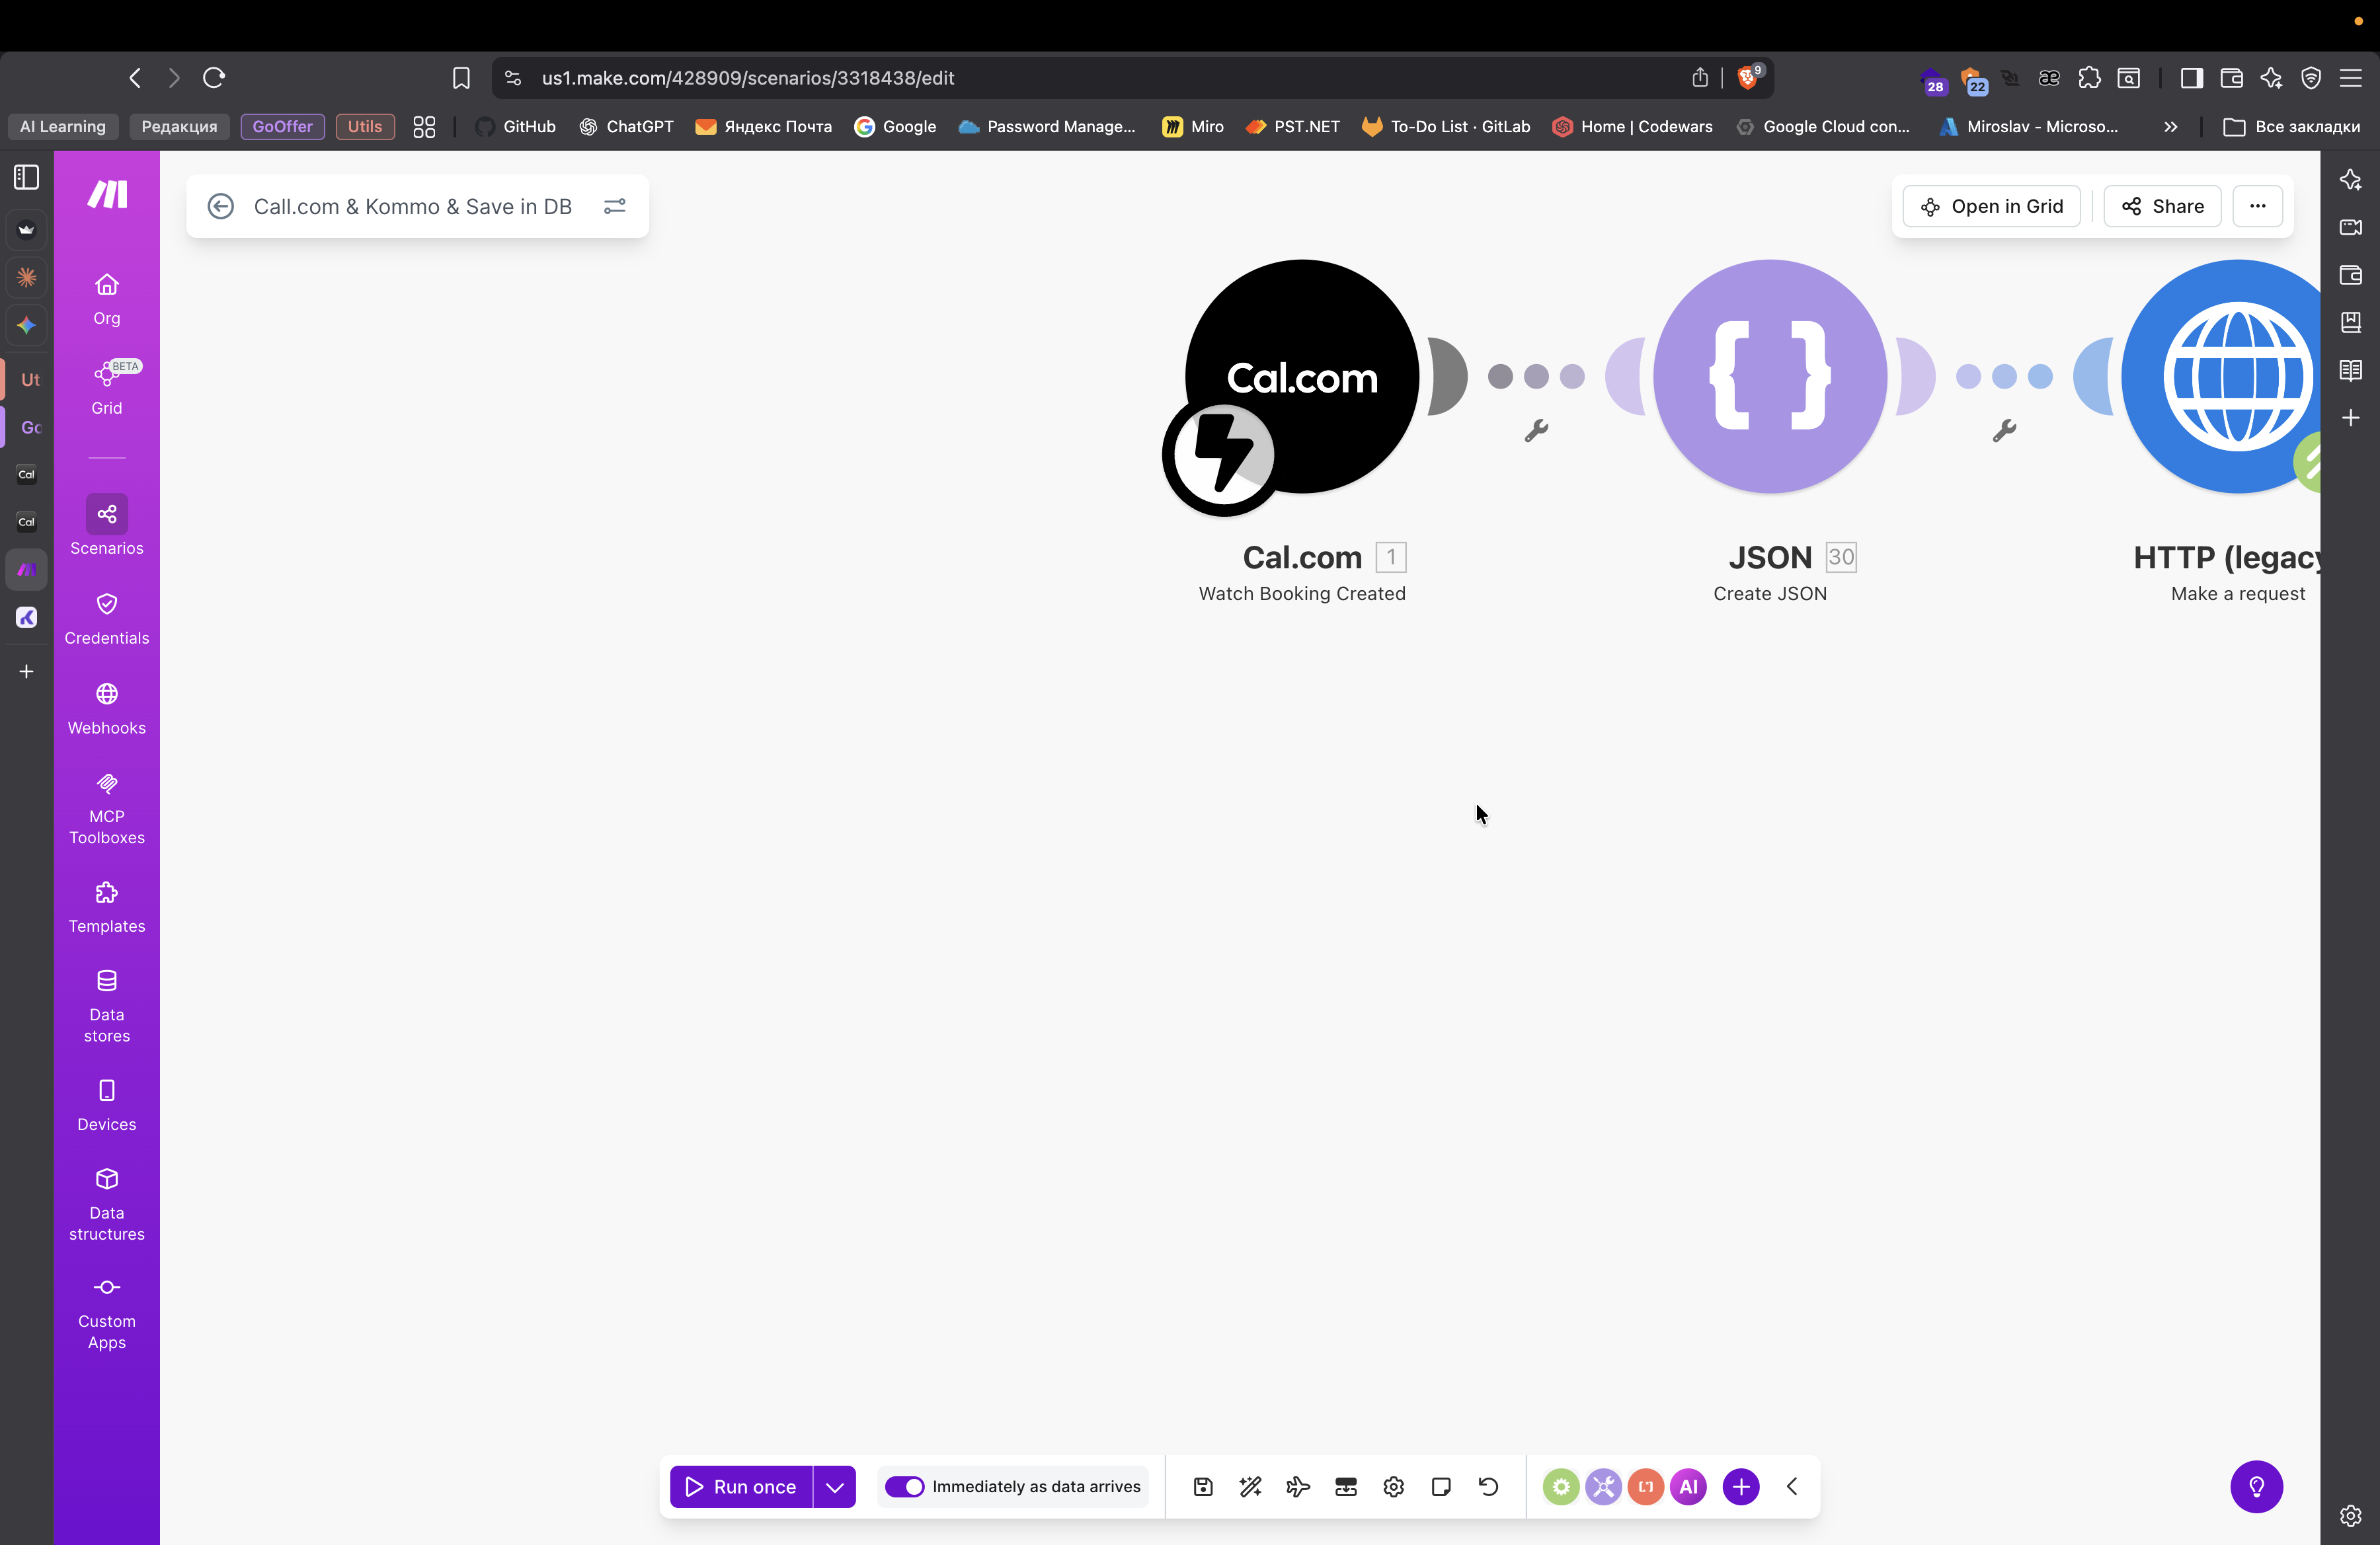
Task: Click the back arrow beside the scenario name
Action: [x=221, y=206]
